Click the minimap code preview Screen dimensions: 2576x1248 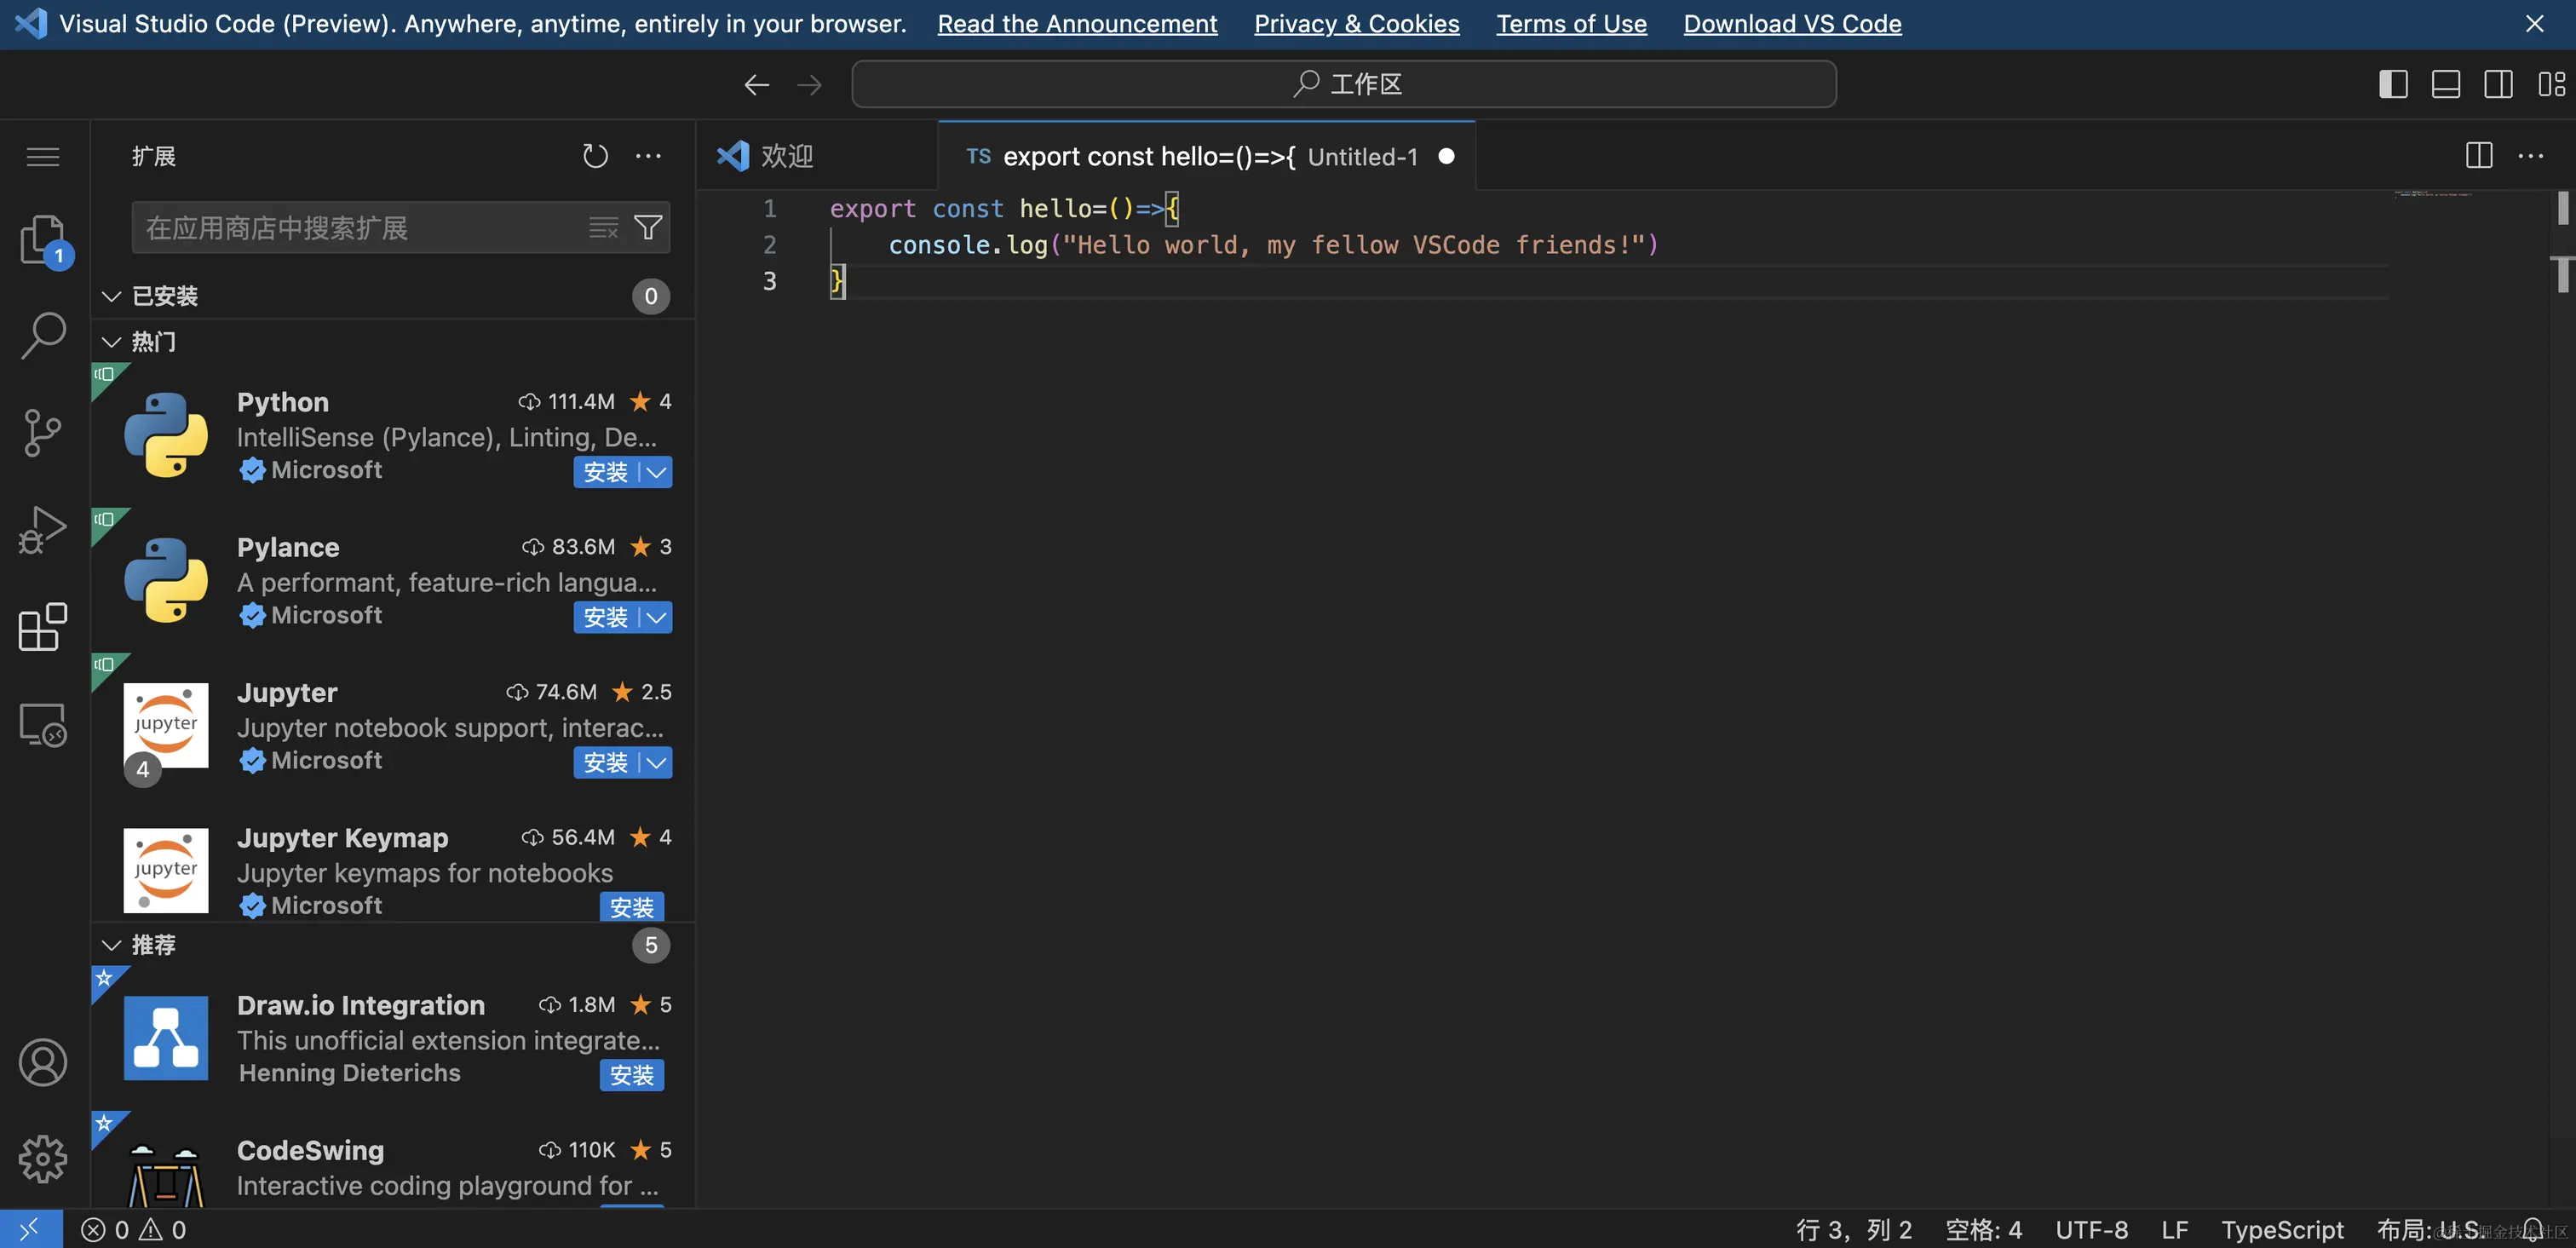[x=2435, y=194]
